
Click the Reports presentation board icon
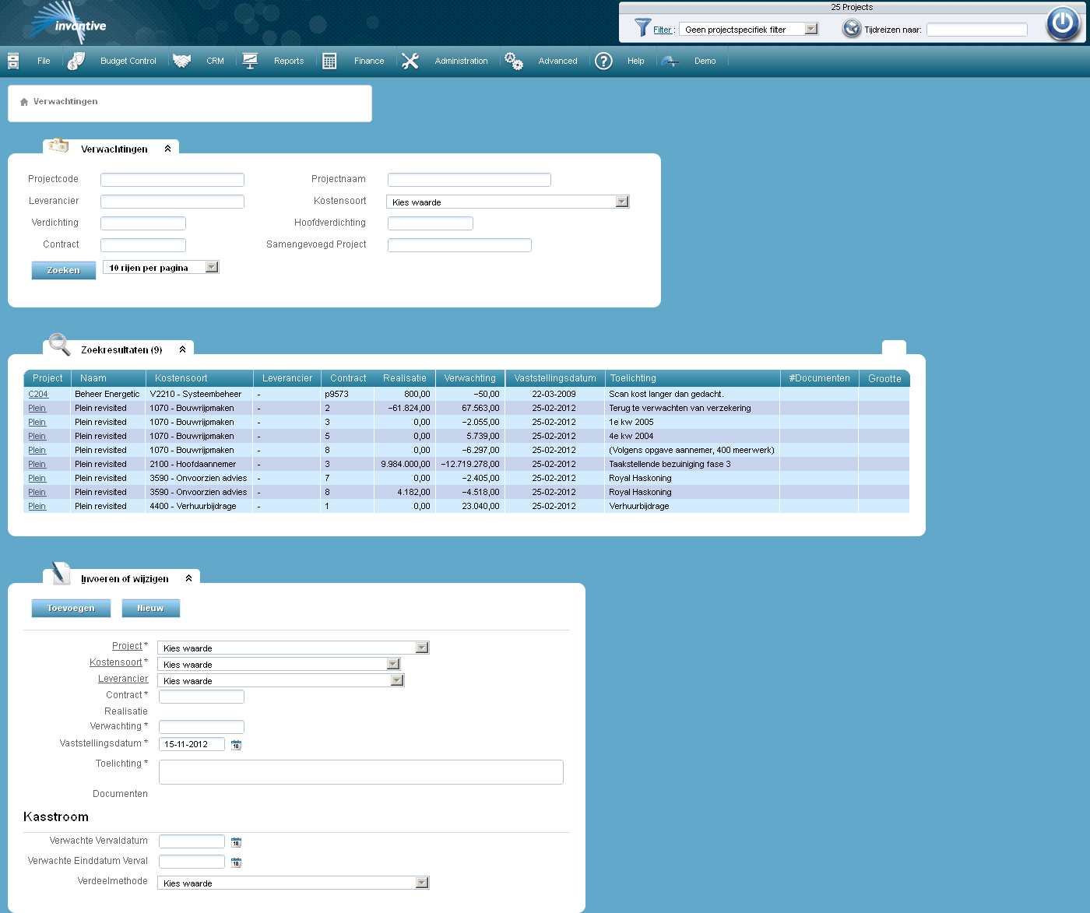coord(250,61)
